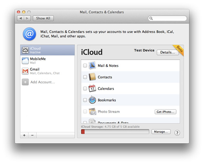Enable the Contacts checkbox
204x164 pixels.
[x=85, y=77]
